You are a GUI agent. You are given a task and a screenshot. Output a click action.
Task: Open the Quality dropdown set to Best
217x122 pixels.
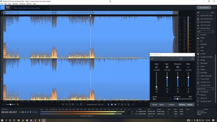[161, 99]
